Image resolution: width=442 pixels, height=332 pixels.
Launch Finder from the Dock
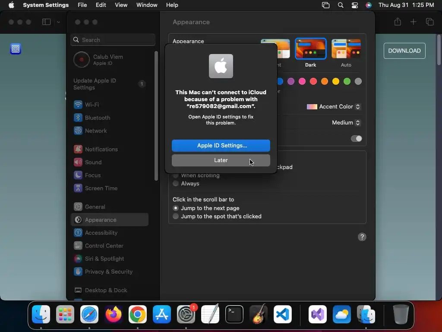point(41,314)
